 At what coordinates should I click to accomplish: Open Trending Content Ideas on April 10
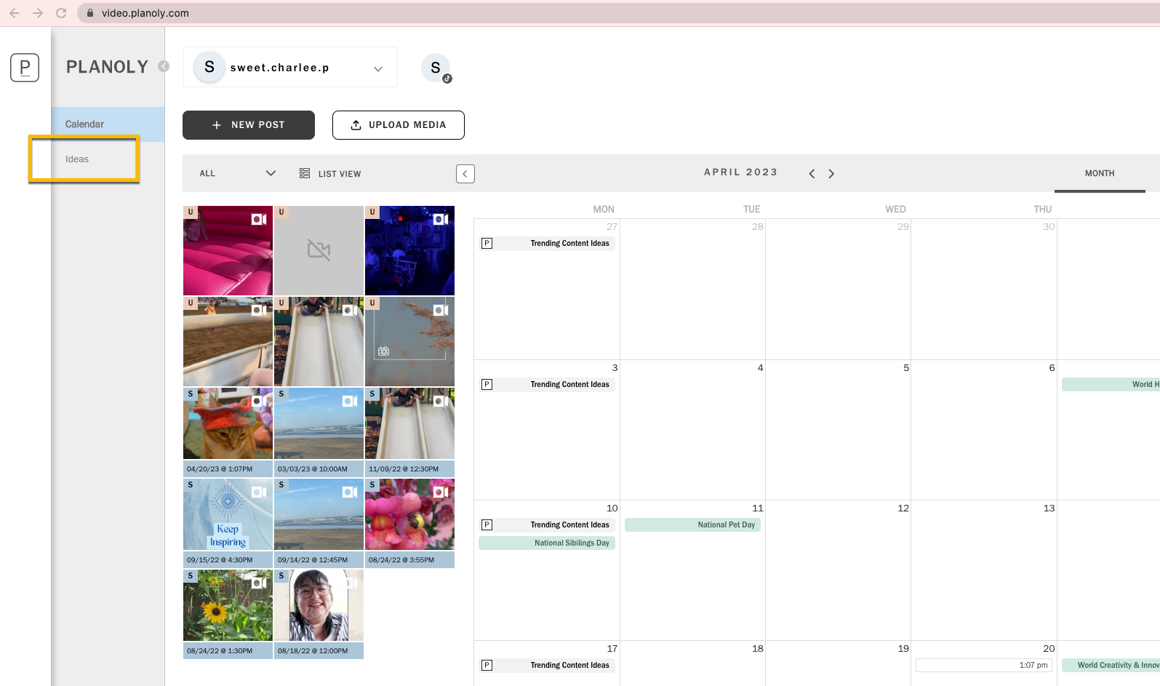[x=547, y=525]
